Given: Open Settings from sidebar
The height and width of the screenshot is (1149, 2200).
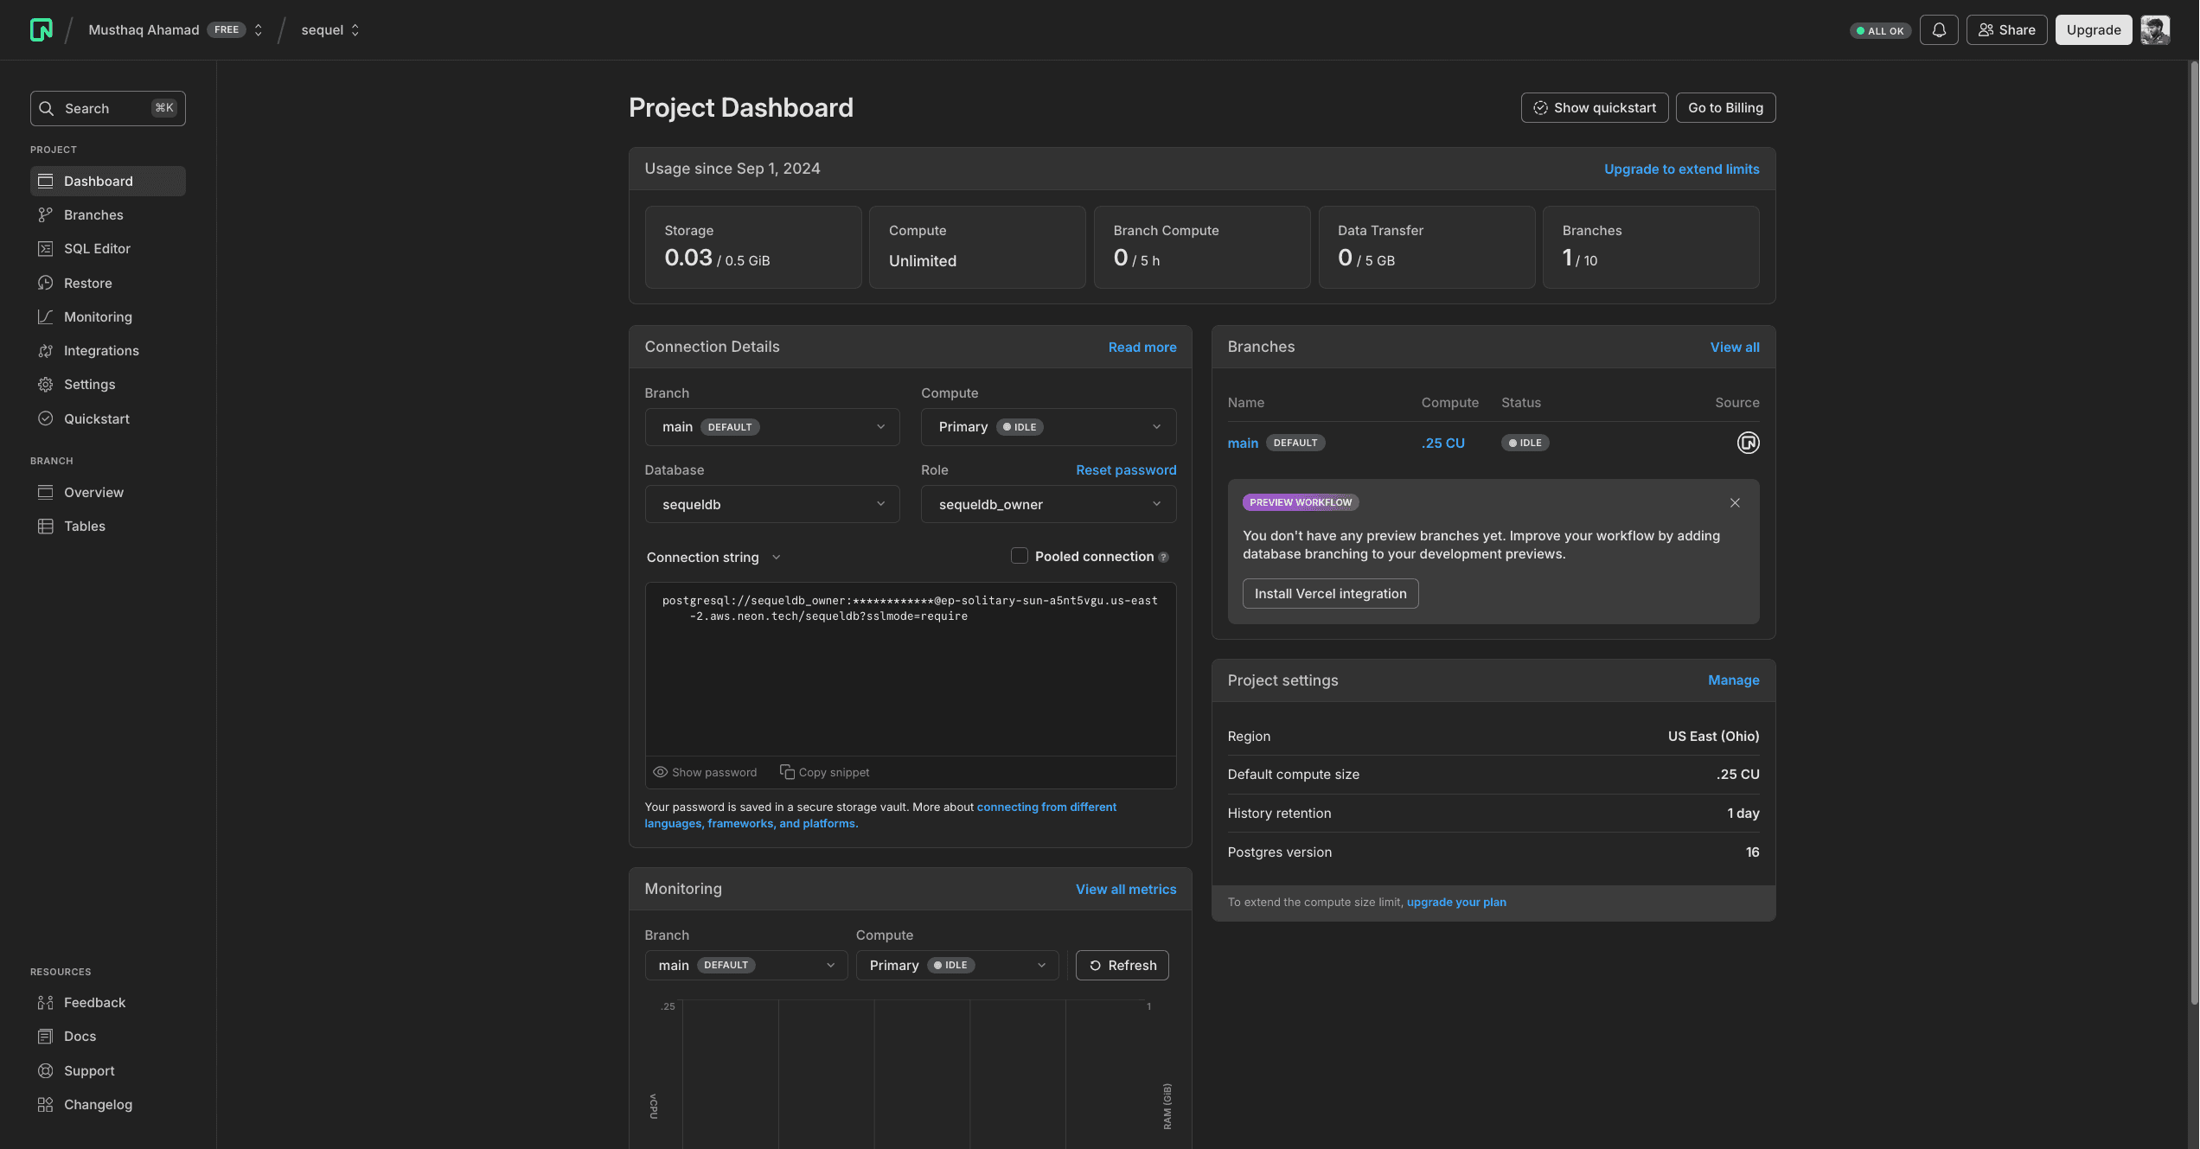Looking at the screenshot, I should tap(108, 384).
